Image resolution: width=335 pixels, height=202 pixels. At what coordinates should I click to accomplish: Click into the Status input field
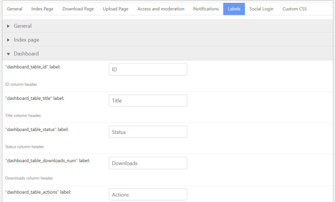coord(148,132)
